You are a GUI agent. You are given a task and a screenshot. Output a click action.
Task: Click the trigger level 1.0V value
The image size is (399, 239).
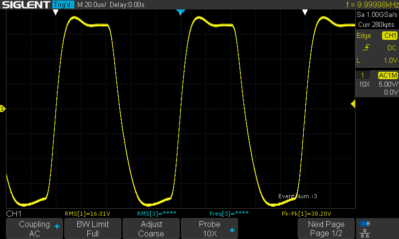(x=391, y=60)
